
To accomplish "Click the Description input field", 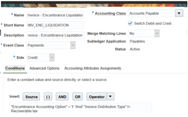I will point(55,35).
